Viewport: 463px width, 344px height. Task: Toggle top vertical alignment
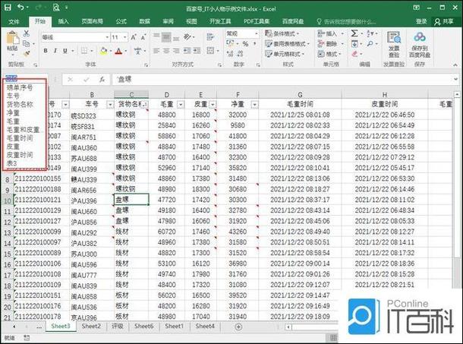(156, 37)
